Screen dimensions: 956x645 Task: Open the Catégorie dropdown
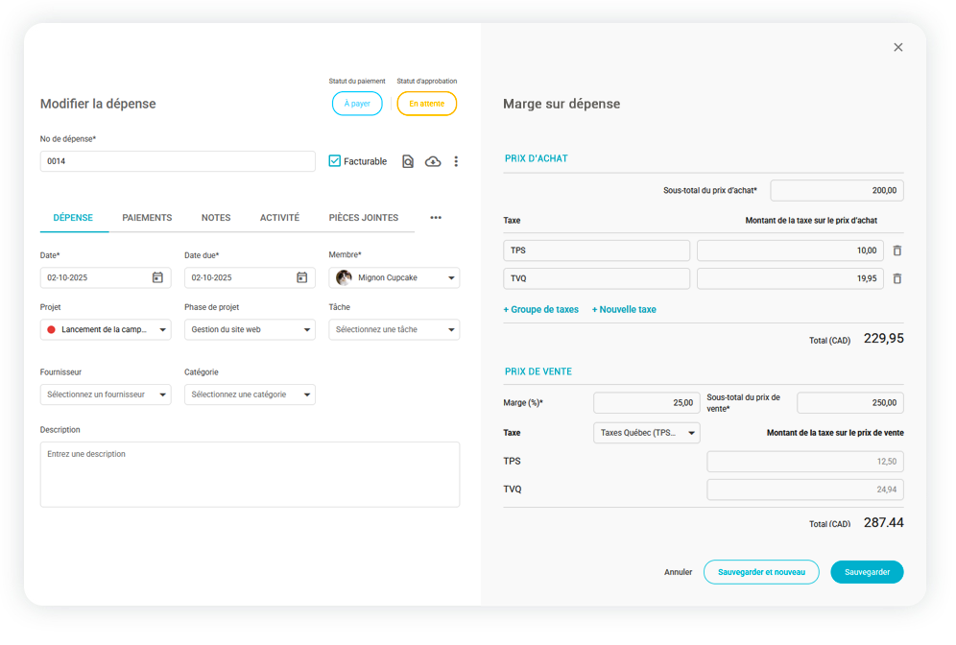250,394
